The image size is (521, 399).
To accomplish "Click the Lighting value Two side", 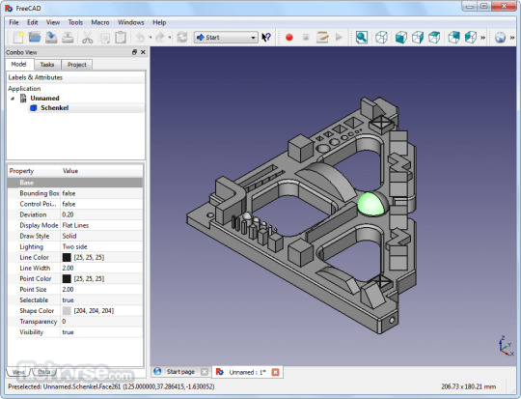I will [74, 246].
